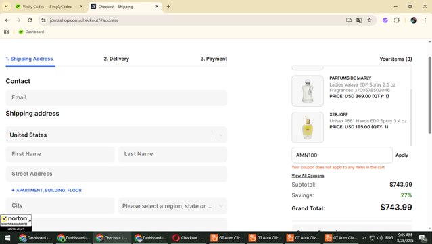Apply the coupon code

pos(402,155)
